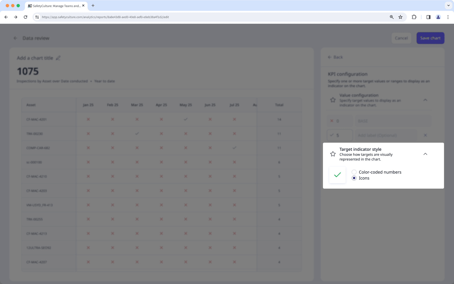The image size is (454, 284).
Task: Click the Cancel button
Action: pyautogui.click(x=401, y=38)
